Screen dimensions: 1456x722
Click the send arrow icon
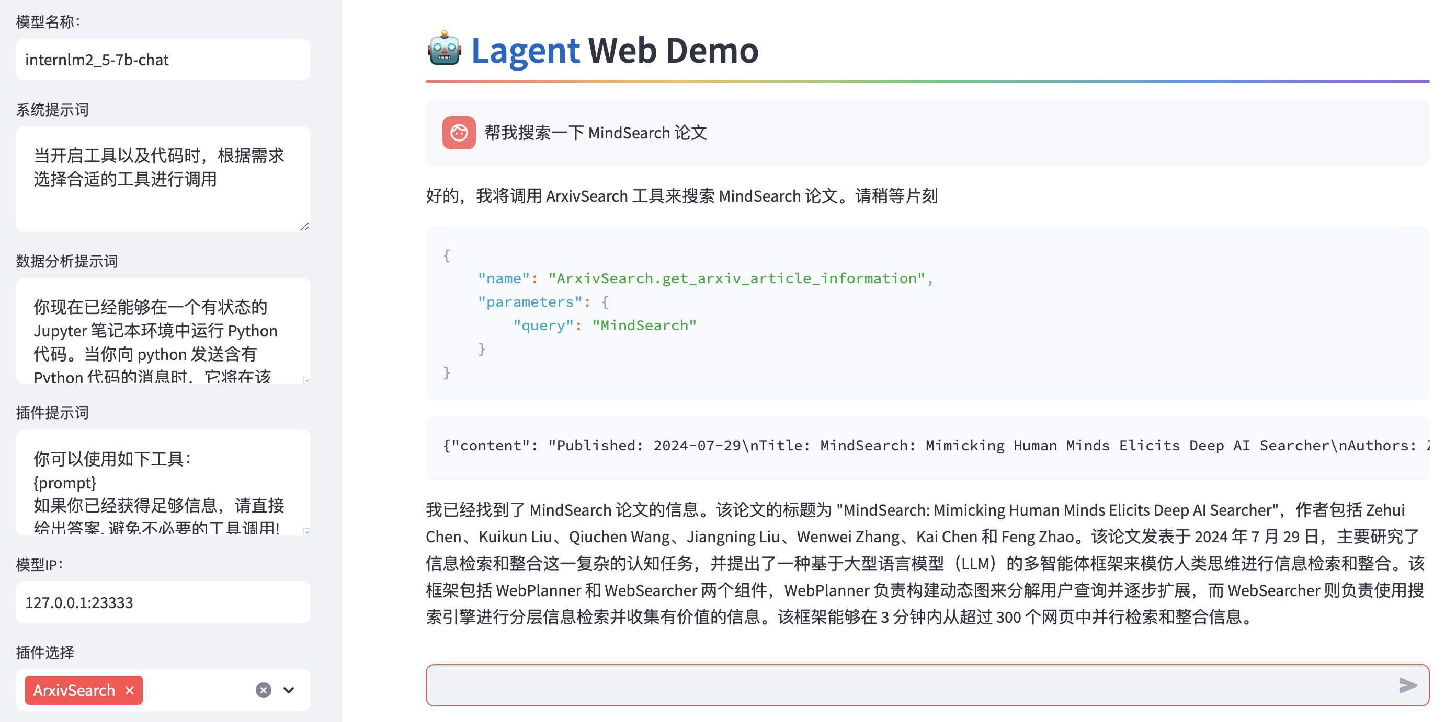pos(1407,685)
